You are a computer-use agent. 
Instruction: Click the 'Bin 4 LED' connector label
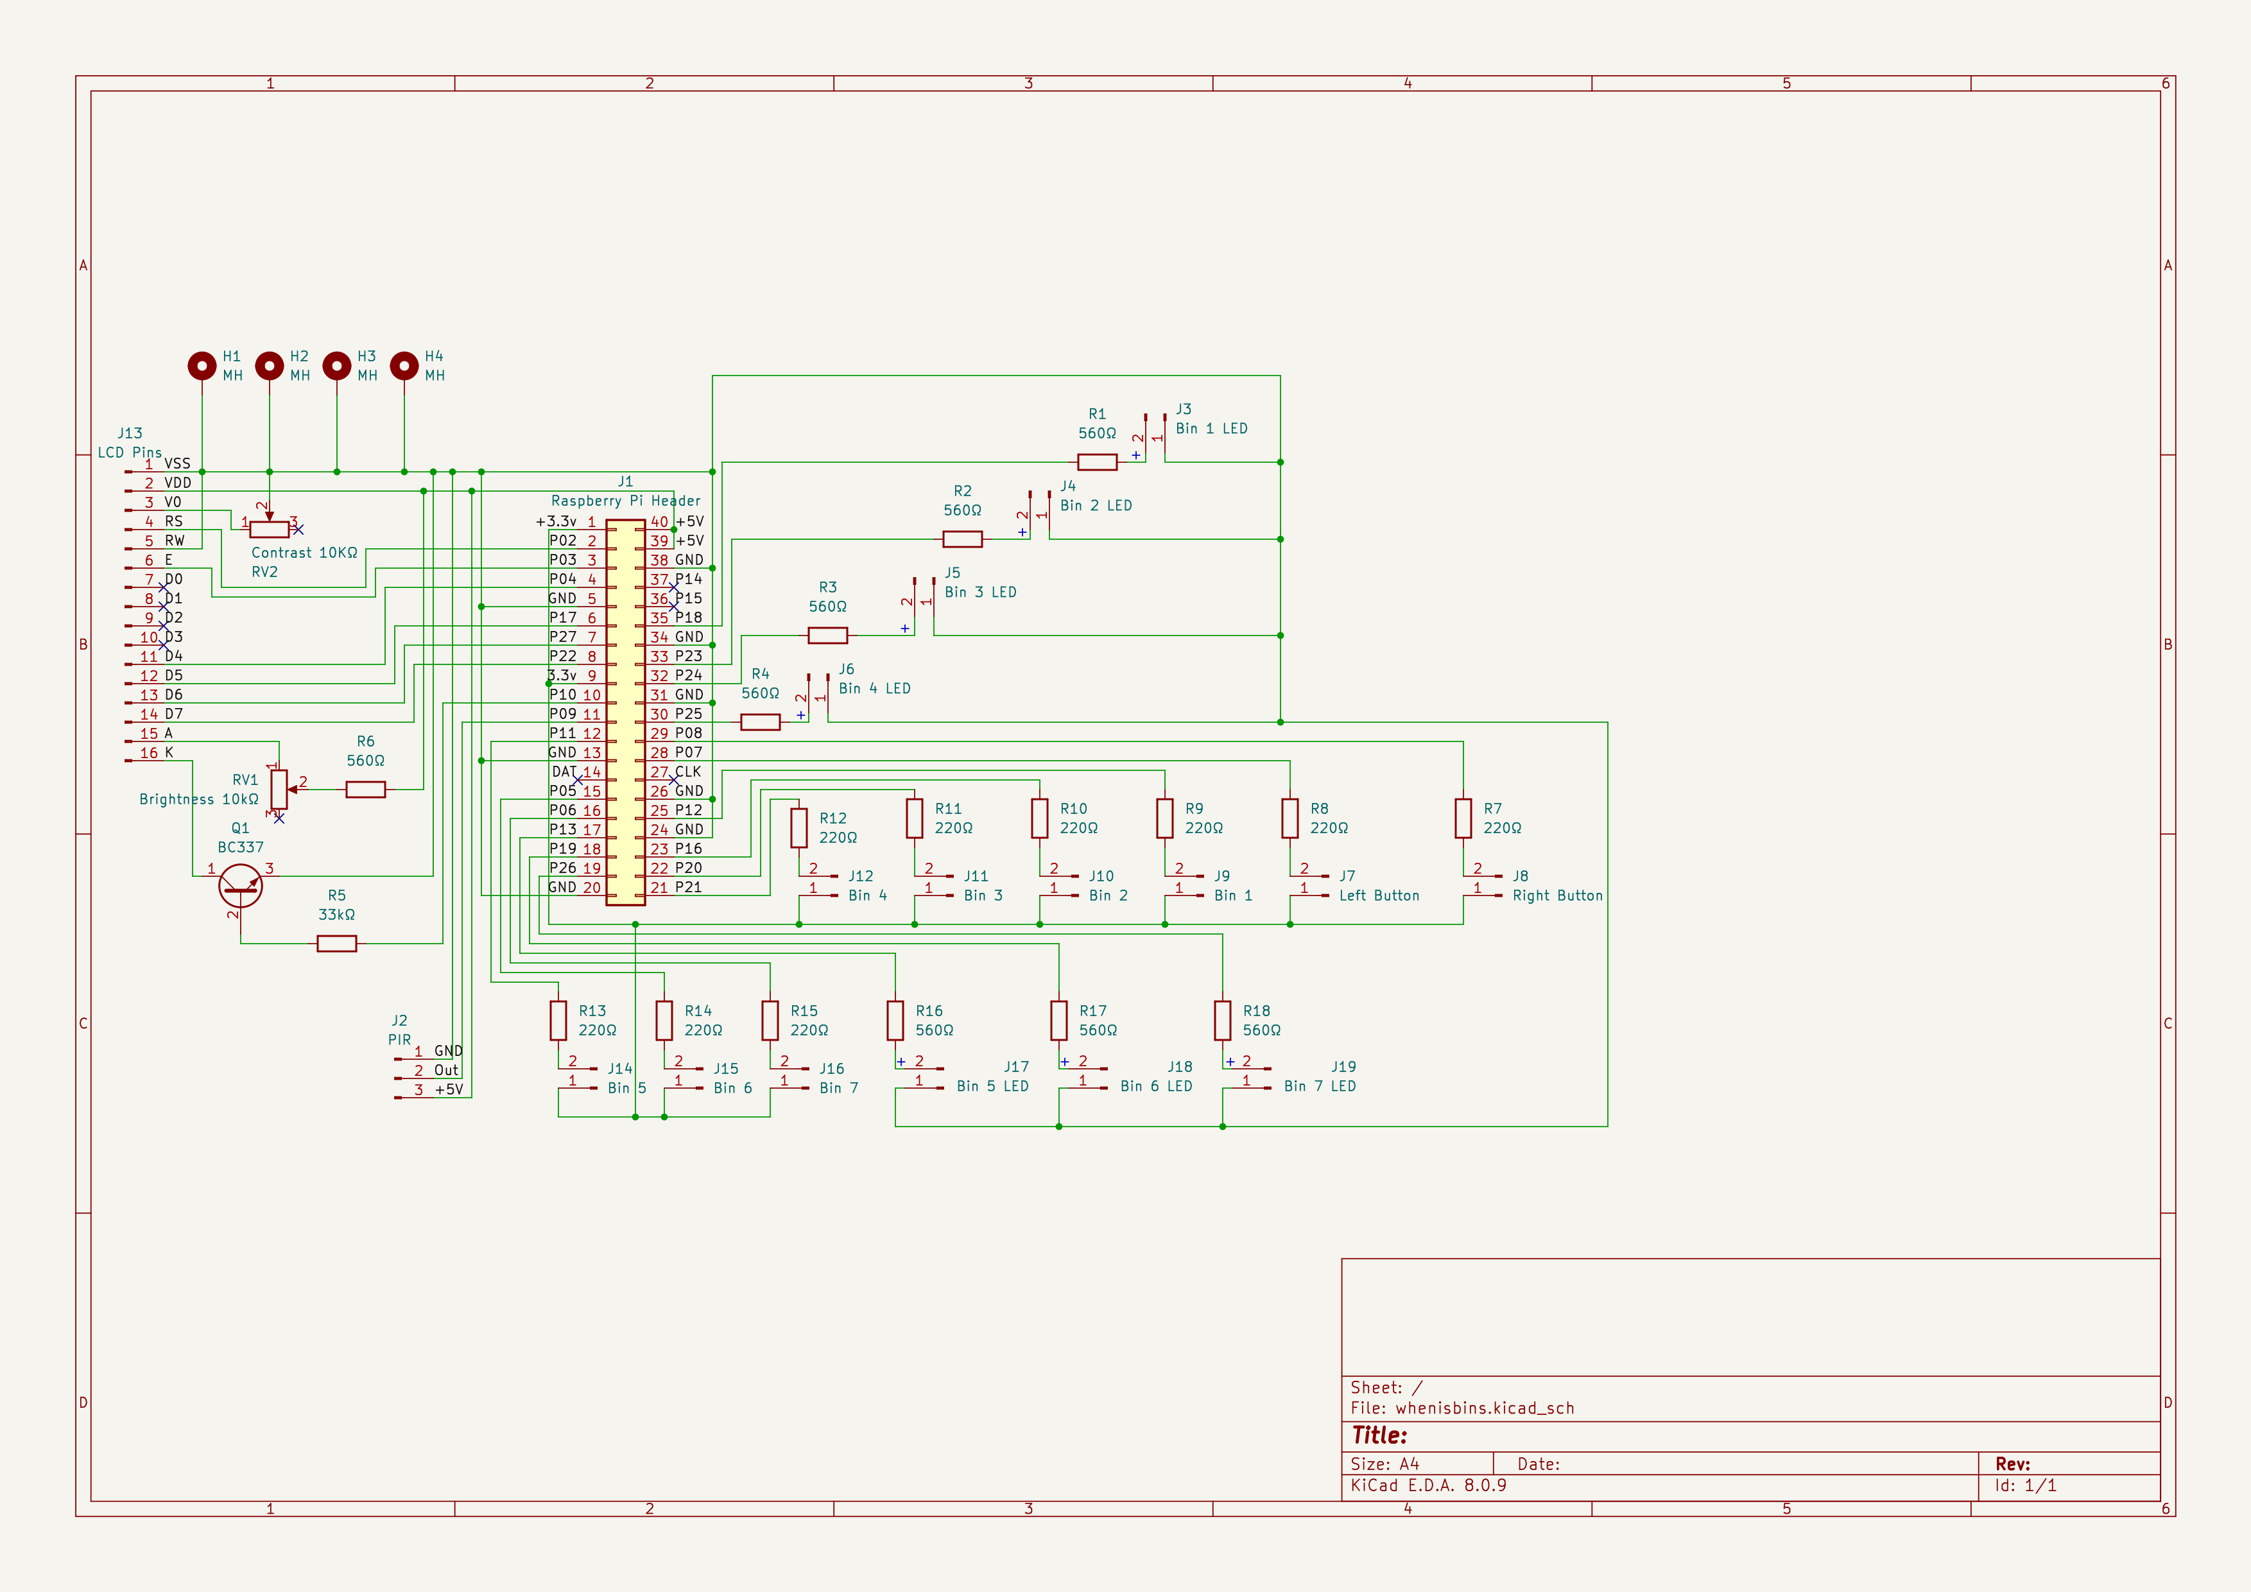click(x=874, y=688)
